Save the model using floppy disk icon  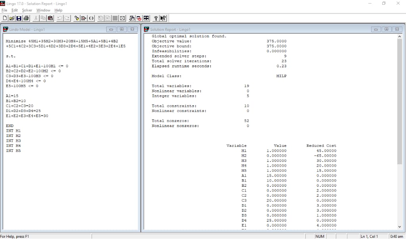coord(19,18)
